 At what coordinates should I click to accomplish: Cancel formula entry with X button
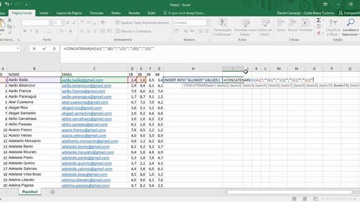tap(34, 49)
